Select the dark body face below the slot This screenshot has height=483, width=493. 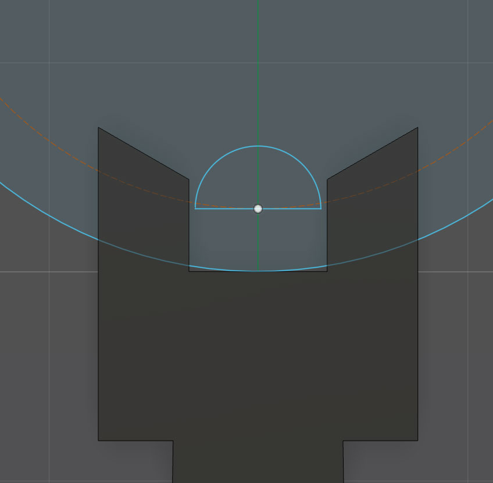[x=258, y=348]
